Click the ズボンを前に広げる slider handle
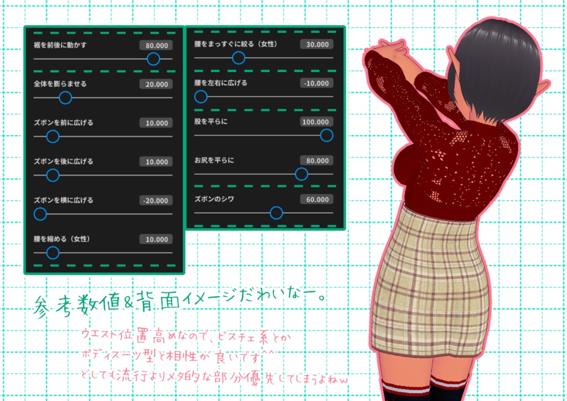Viewport: 567px width, 401px height. (53, 136)
